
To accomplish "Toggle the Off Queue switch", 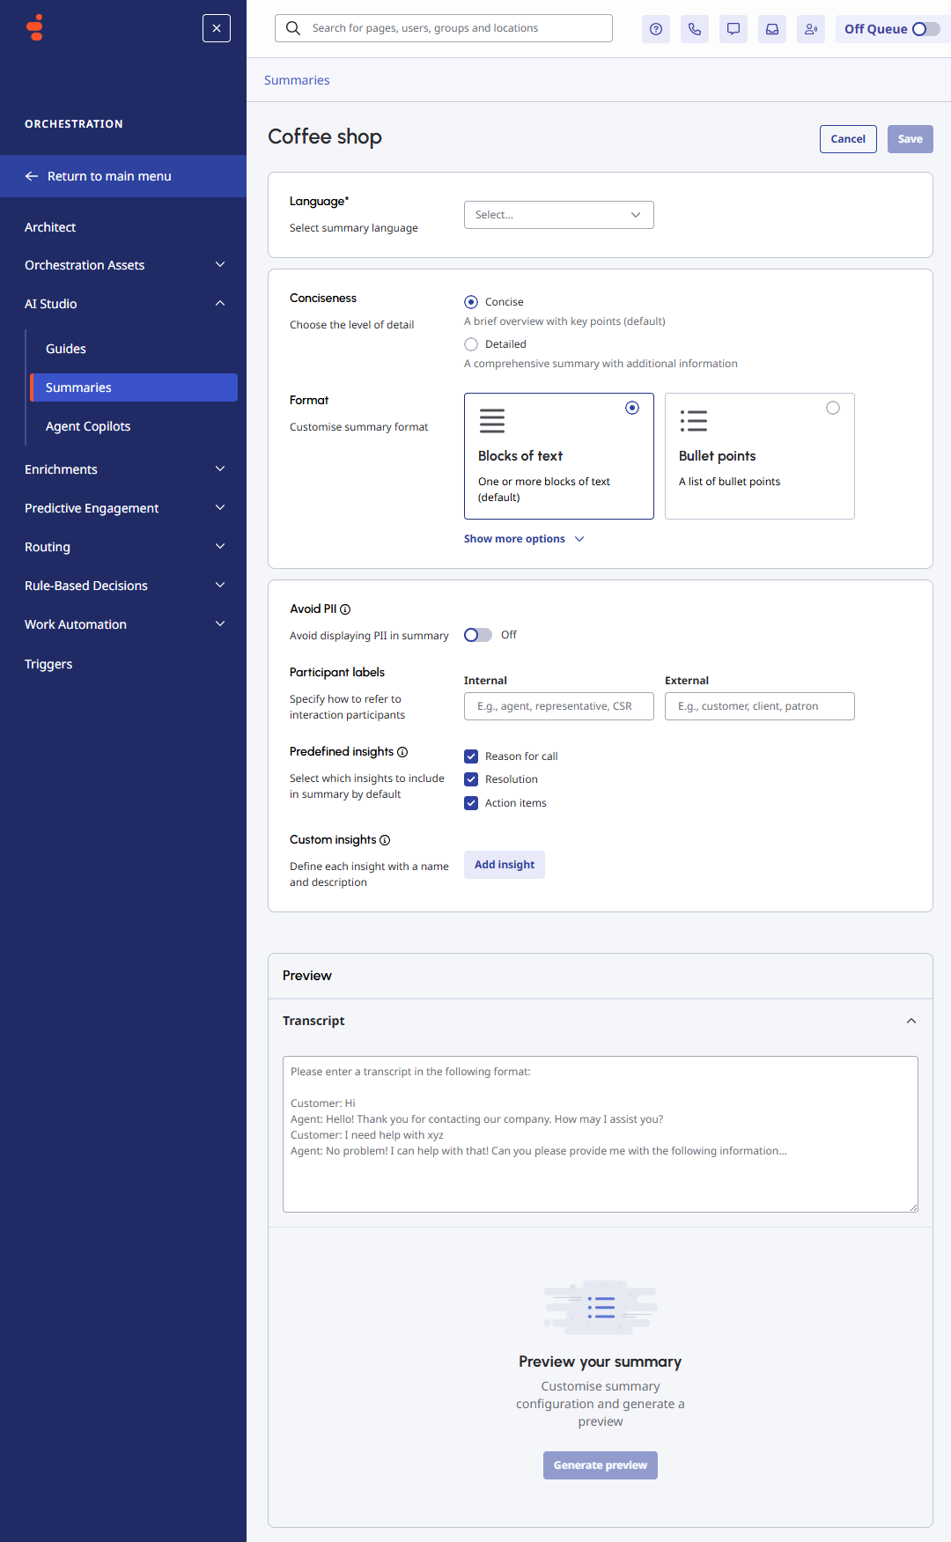I will (925, 29).
